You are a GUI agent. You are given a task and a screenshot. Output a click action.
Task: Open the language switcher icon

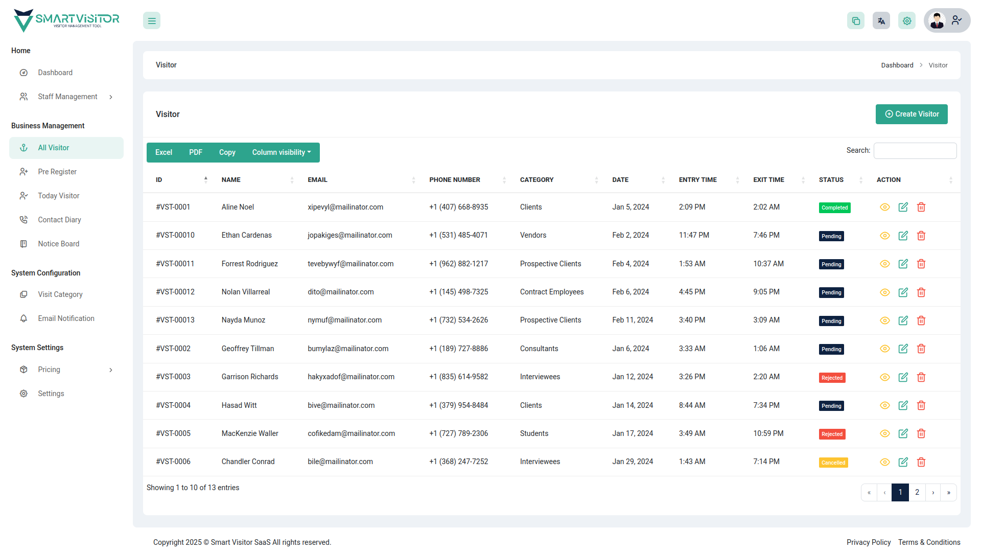click(x=881, y=20)
